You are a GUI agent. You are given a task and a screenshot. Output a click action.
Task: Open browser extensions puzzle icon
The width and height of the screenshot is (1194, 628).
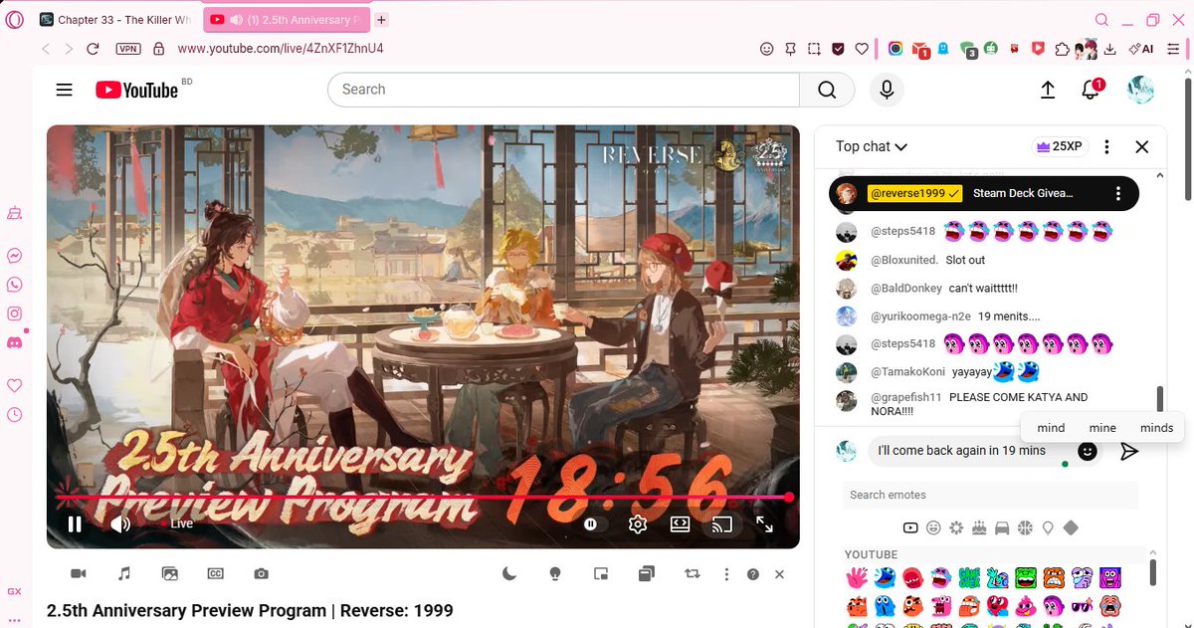click(1062, 48)
